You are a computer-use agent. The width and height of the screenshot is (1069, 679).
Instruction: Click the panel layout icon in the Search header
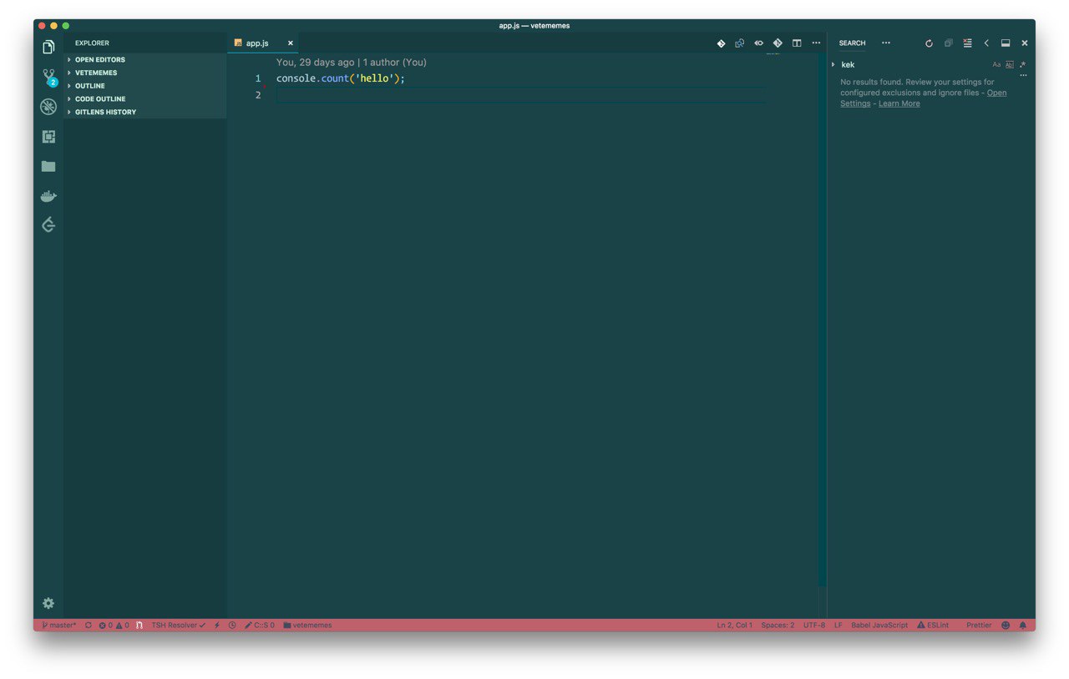(x=1006, y=43)
